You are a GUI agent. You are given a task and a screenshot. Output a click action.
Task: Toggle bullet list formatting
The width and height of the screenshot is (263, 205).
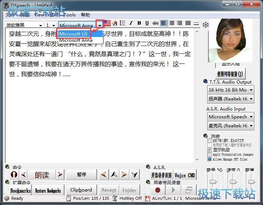pos(123,23)
